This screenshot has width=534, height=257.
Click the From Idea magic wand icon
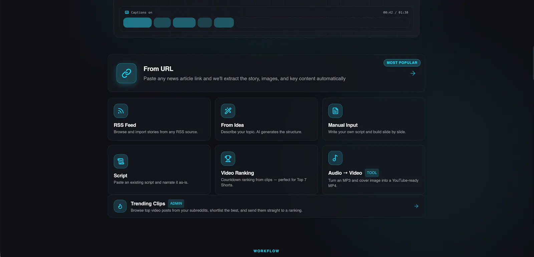coord(228,111)
